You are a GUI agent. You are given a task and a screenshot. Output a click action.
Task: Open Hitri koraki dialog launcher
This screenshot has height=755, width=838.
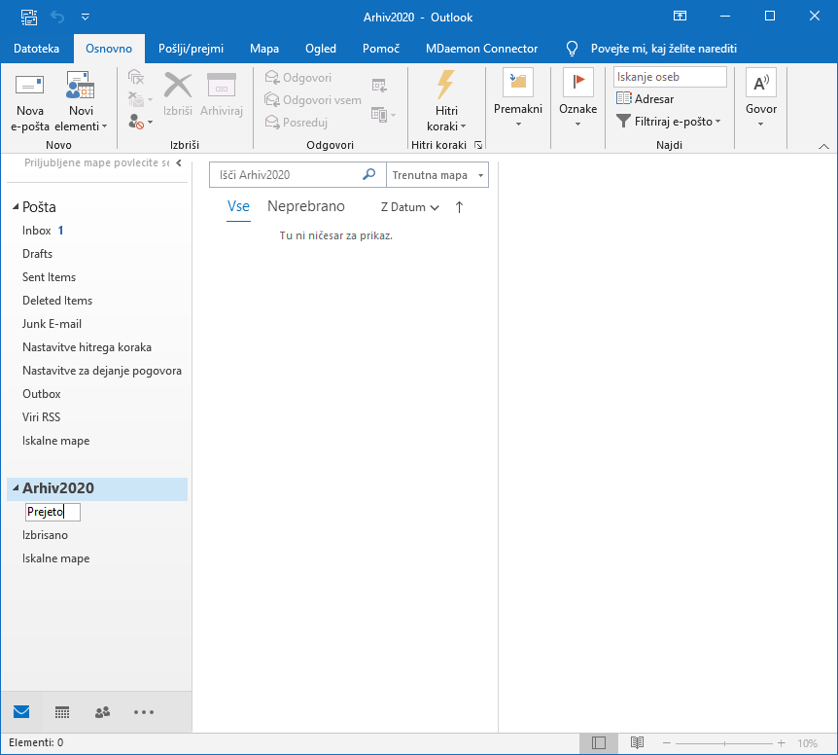pos(478,145)
